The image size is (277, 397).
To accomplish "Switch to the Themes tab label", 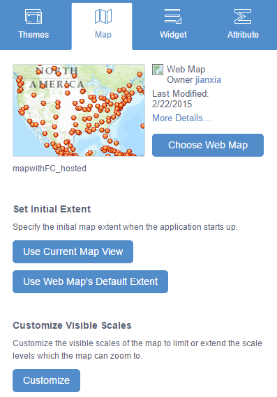I will (x=33, y=34).
